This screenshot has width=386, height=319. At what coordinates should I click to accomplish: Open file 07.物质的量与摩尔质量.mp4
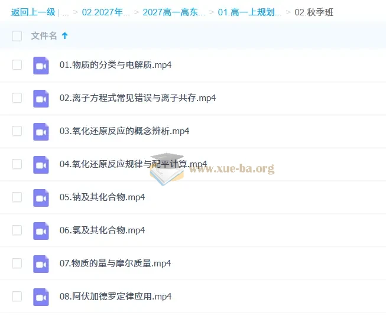tap(115, 263)
